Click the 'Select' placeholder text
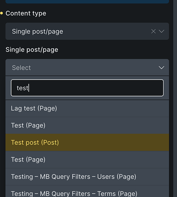Viewport: 177px width, 197px height. (21, 68)
